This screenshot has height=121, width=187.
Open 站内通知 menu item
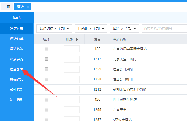tap(17, 100)
